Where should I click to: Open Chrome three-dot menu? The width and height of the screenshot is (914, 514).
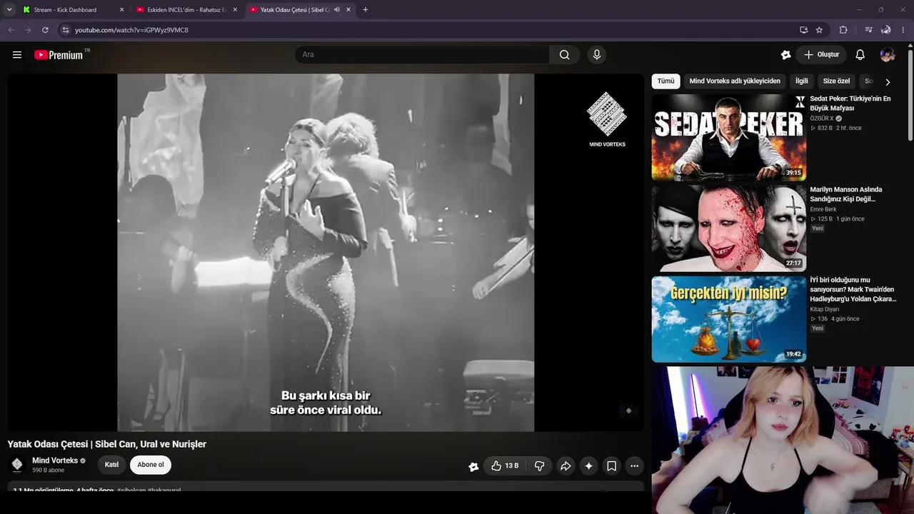[x=903, y=30]
